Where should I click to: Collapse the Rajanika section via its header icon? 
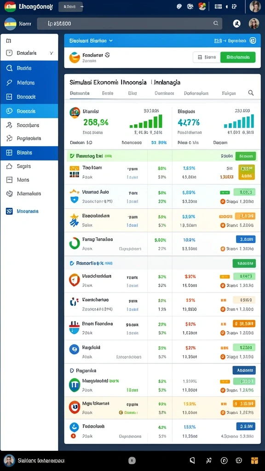(x=72, y=371)
